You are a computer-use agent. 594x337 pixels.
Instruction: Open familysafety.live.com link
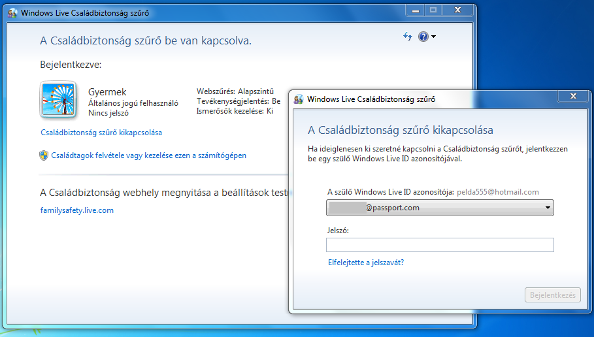[77, 210]
